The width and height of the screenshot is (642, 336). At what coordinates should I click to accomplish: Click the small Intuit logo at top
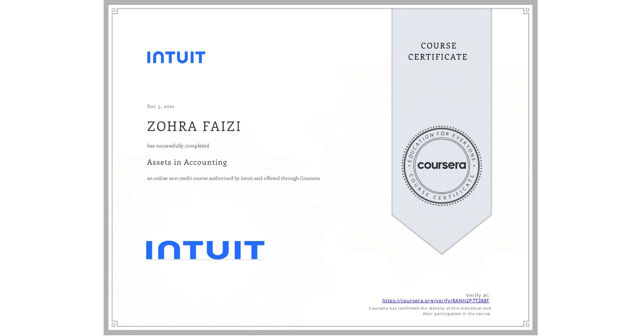coord(176,57)
